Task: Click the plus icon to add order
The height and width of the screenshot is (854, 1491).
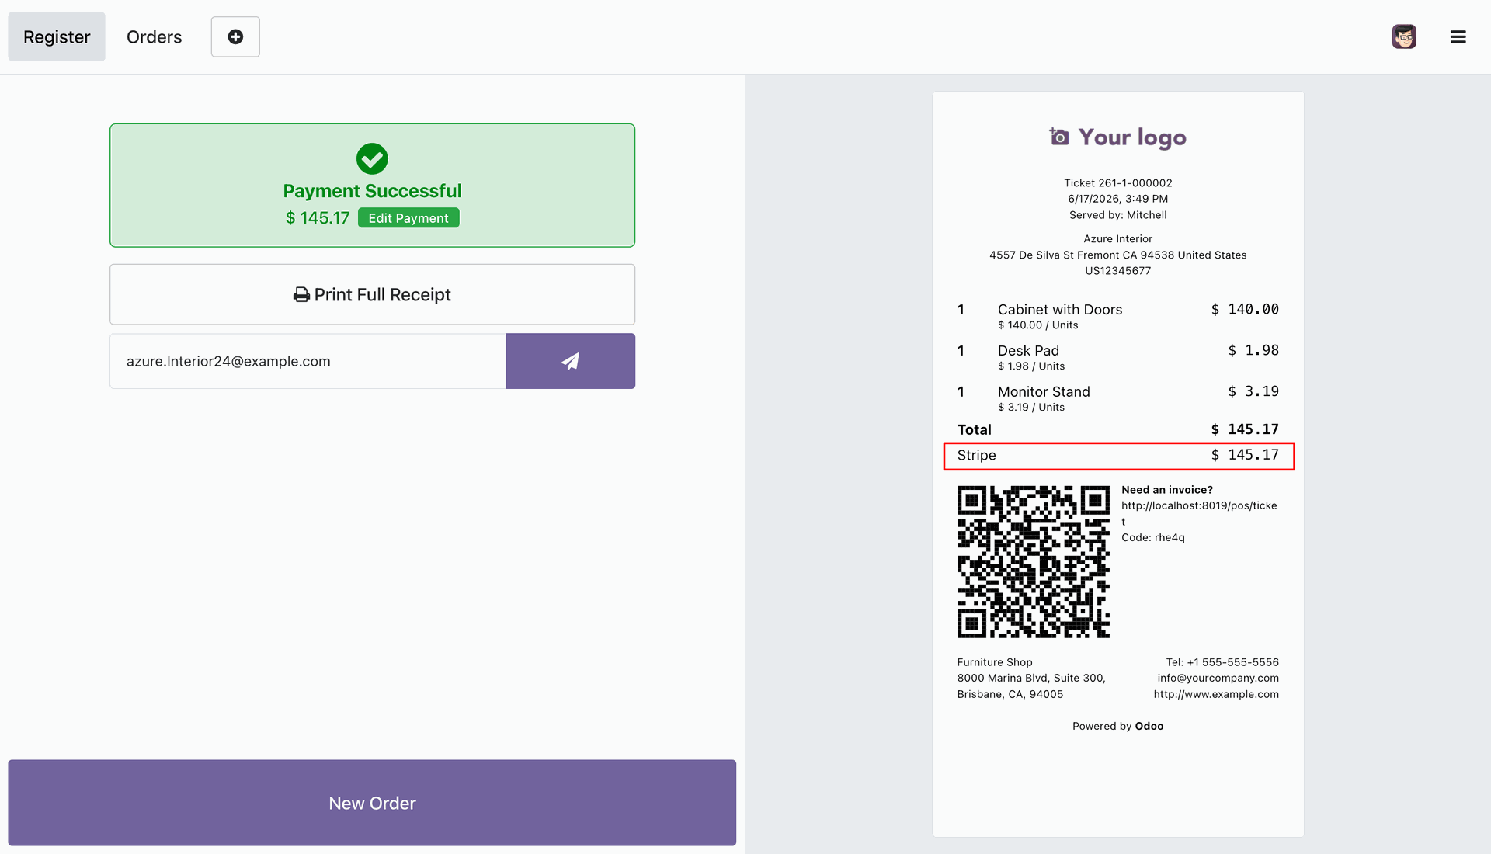Action: pyautogui.click(x=235, y=36)
